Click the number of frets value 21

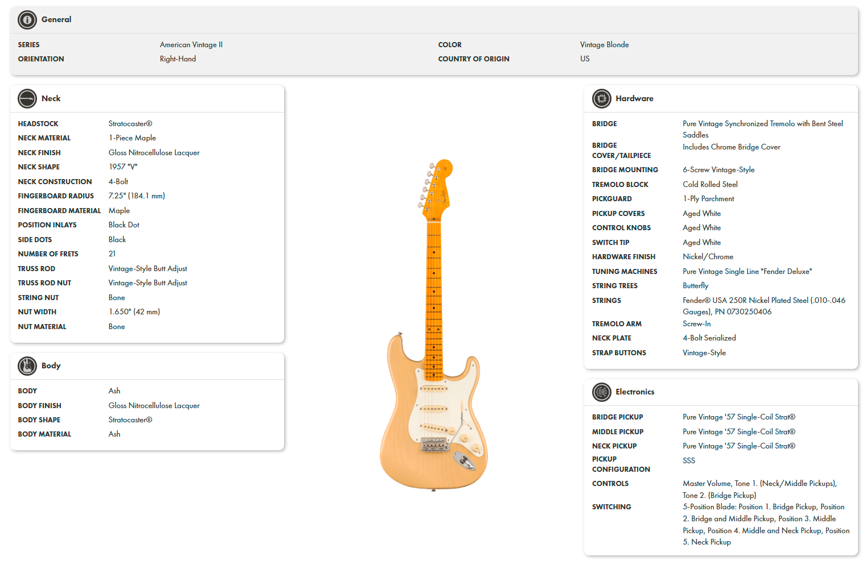click(112, 254)
